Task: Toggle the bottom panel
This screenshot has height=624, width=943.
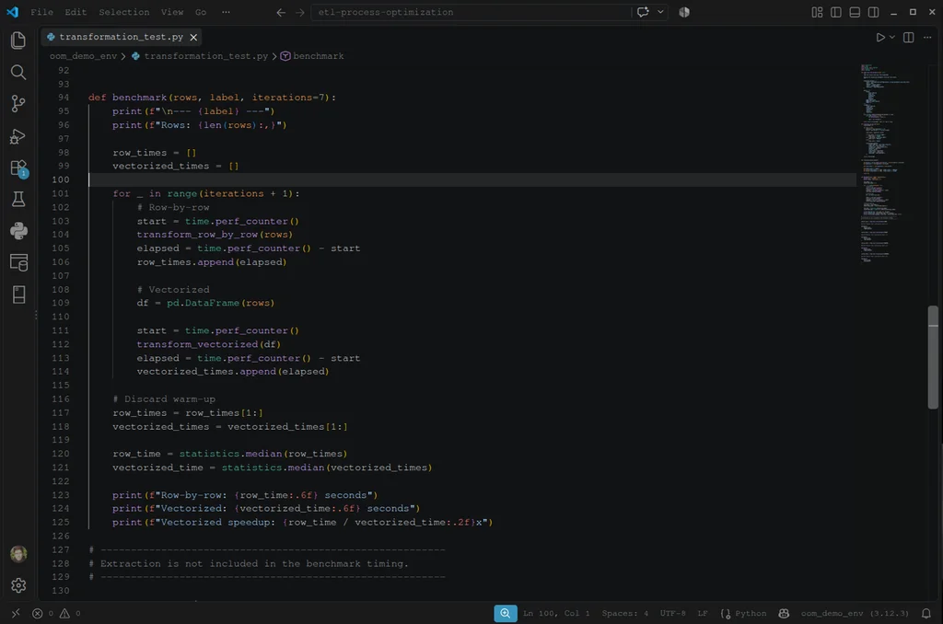Action: [855, 12]
